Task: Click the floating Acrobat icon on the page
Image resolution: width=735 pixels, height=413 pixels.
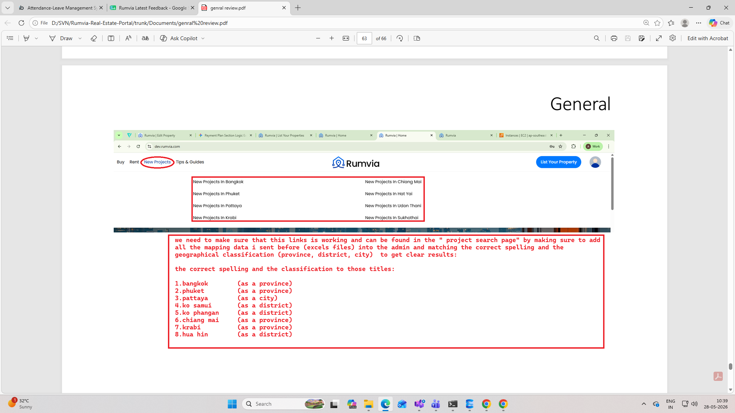Action: 718,376
